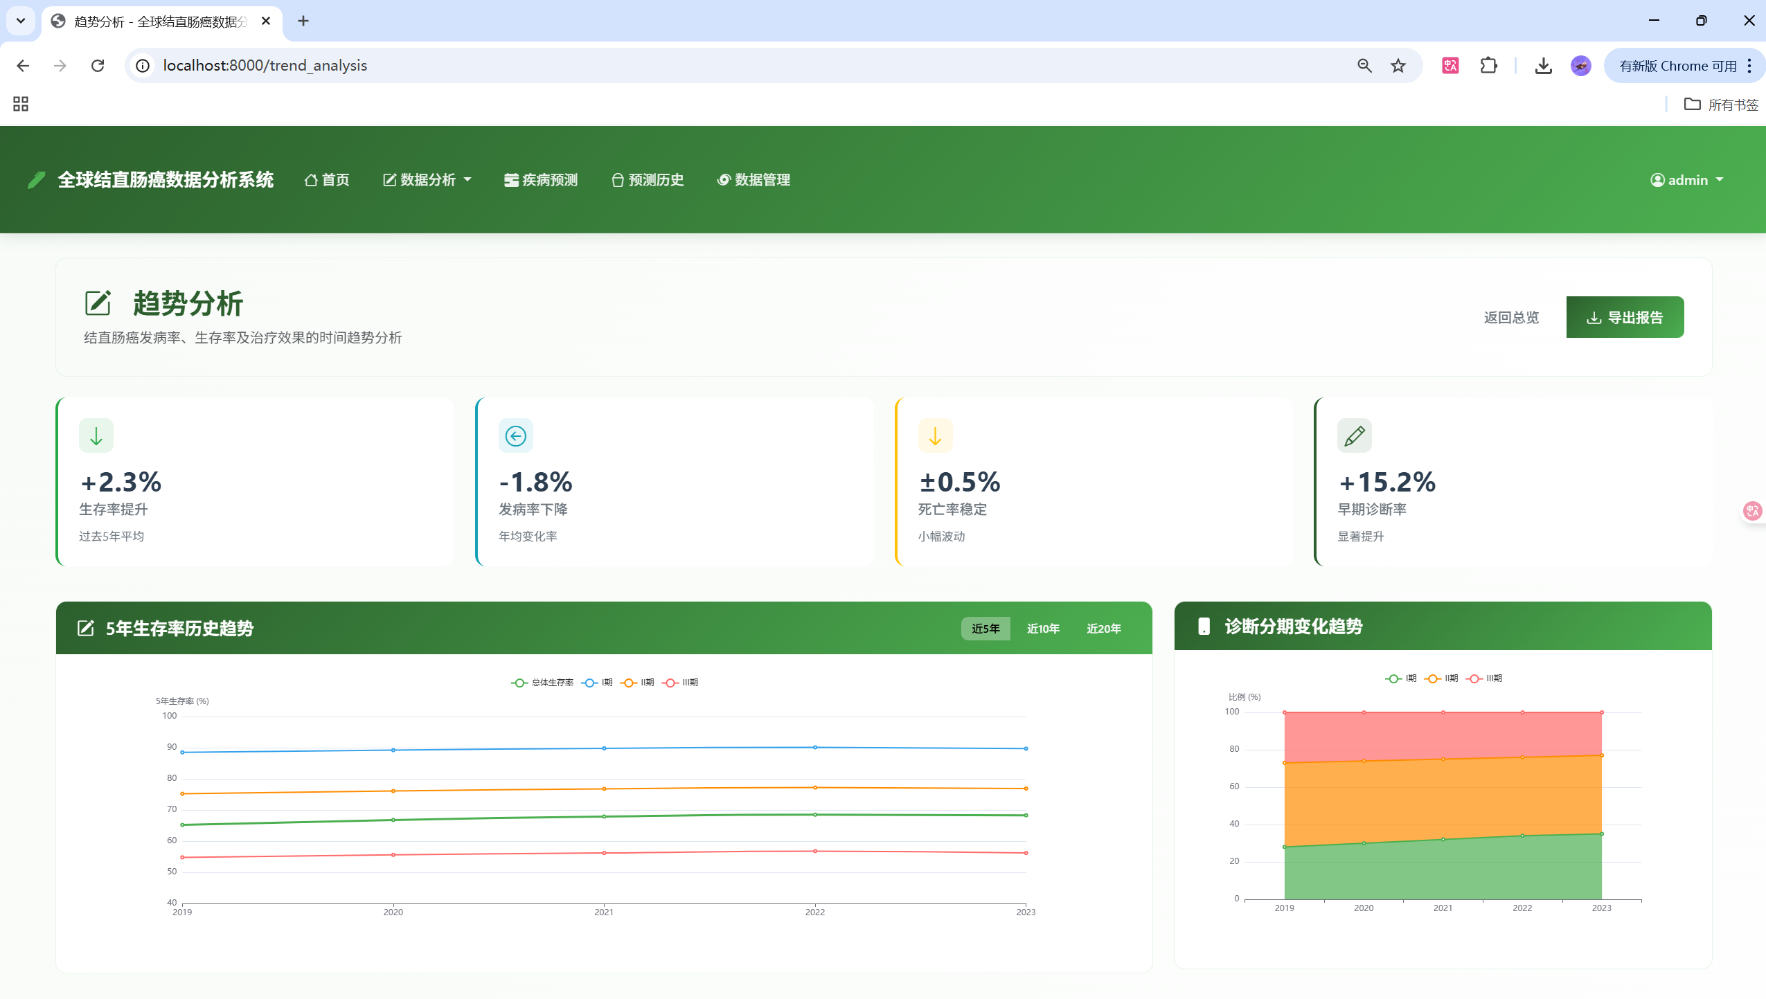1766x999 pixels.
Task: Open Chrome downloads icon
Action: click(1543, 66)
